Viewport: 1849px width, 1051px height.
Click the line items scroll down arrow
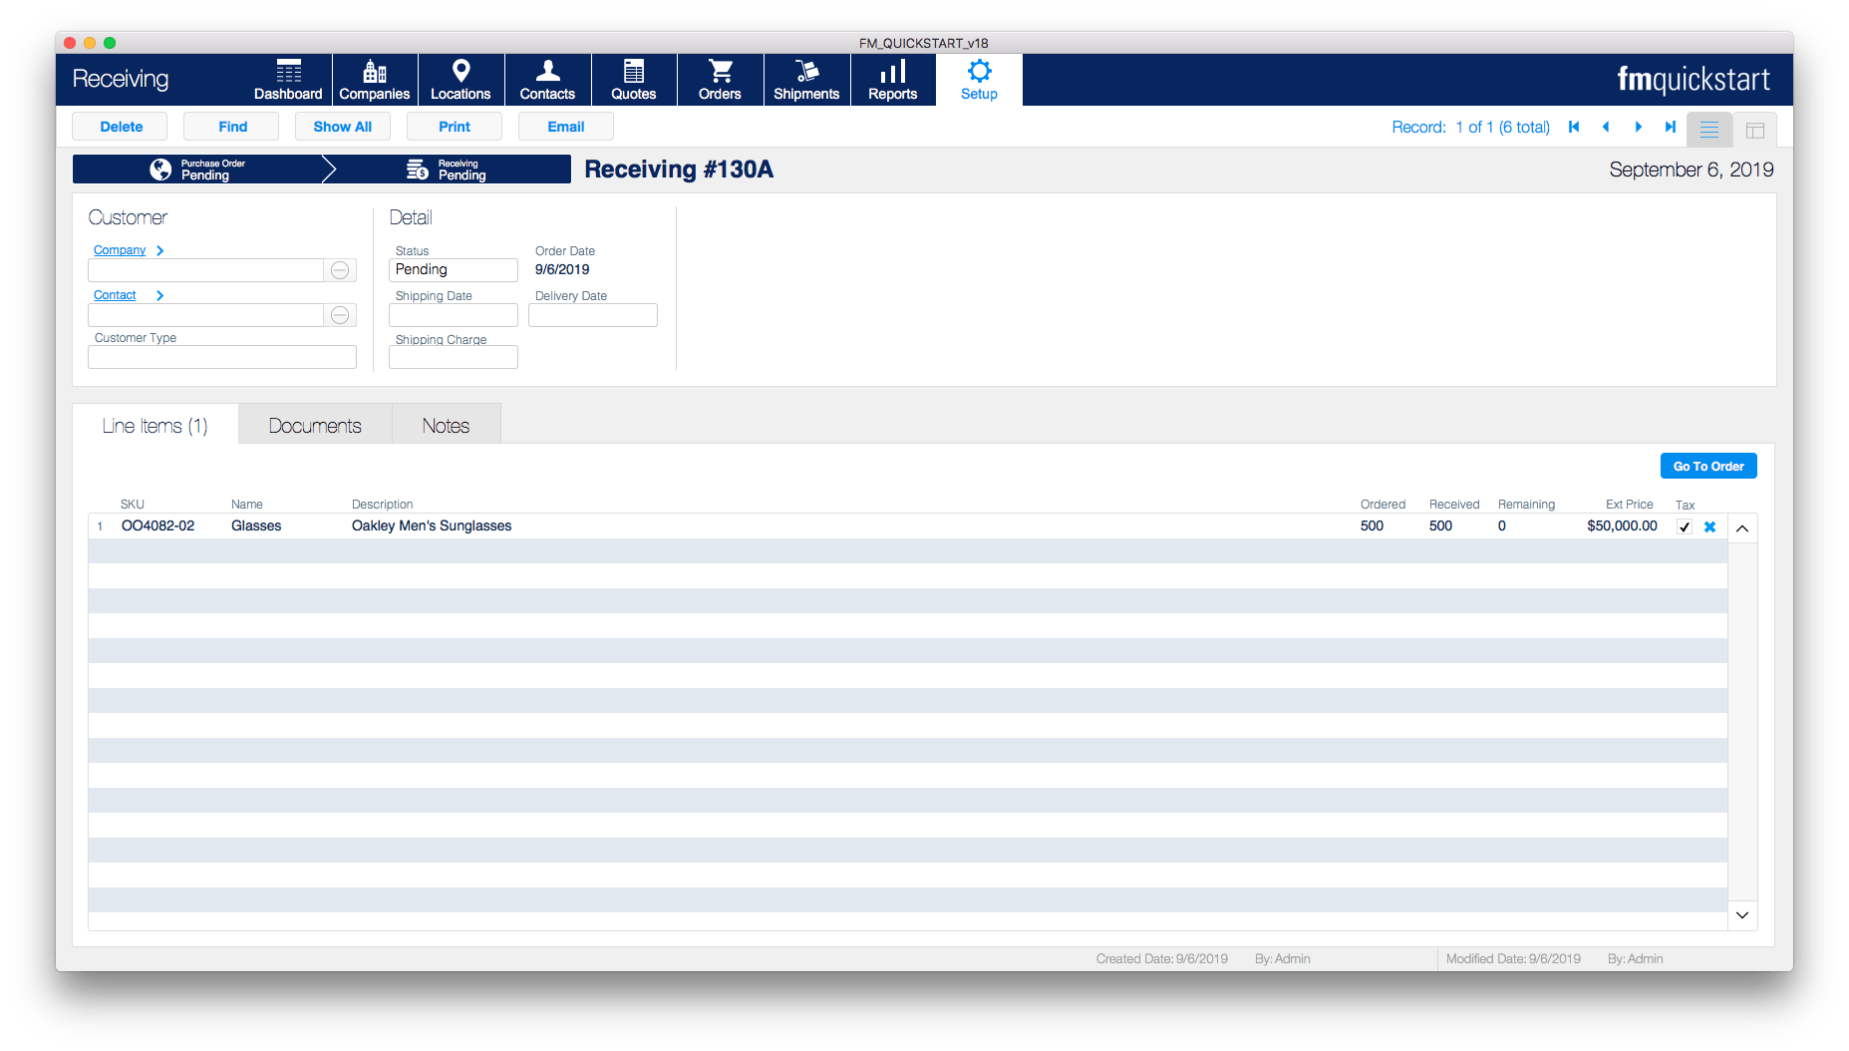coord(1742,915)
